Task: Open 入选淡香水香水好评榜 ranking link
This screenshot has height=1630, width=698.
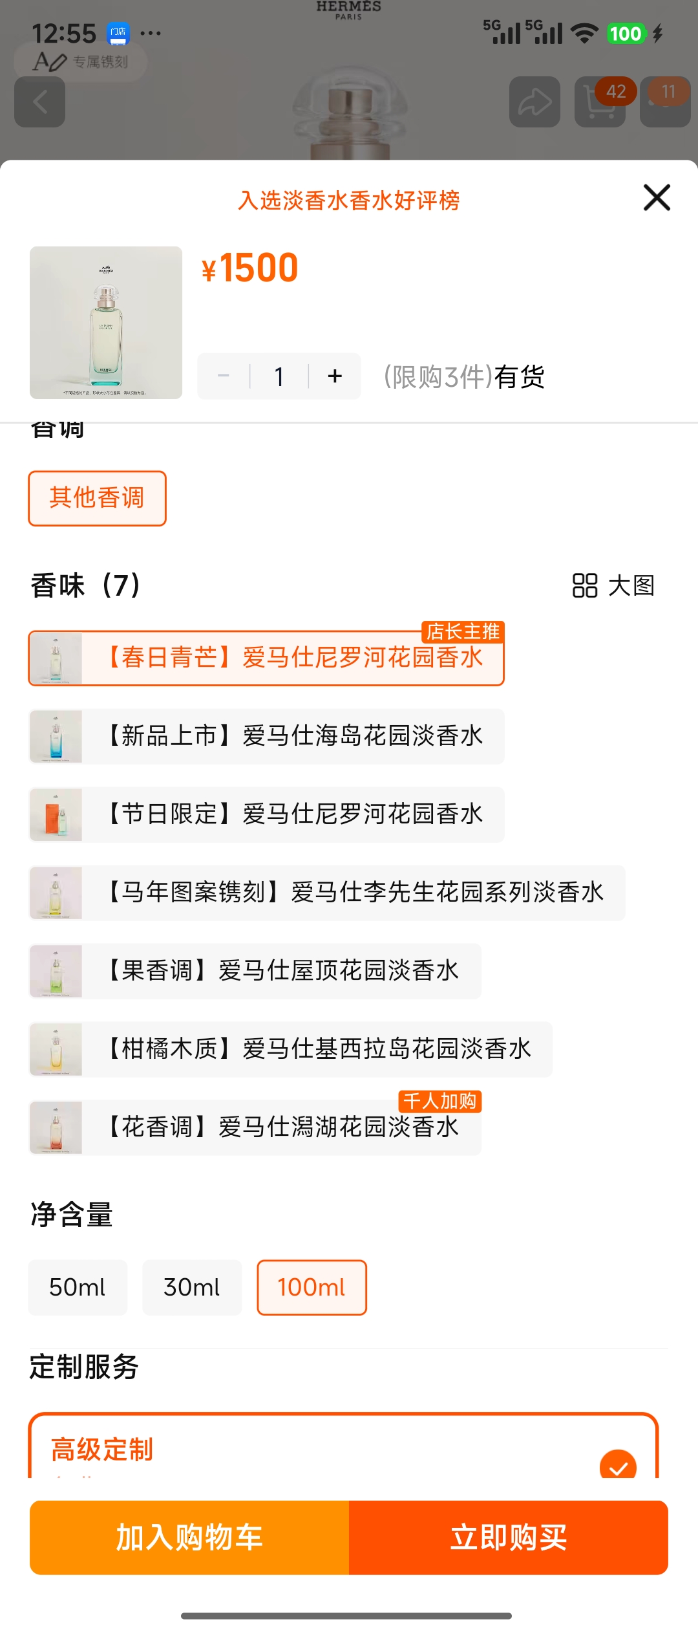Action: [x=349, y=201]
